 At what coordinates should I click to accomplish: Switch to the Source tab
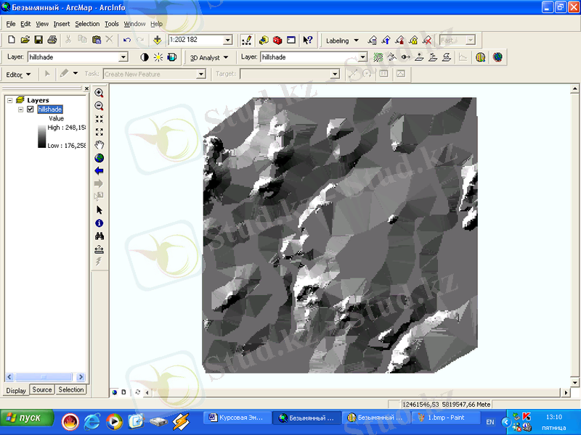tap(42, 390)
